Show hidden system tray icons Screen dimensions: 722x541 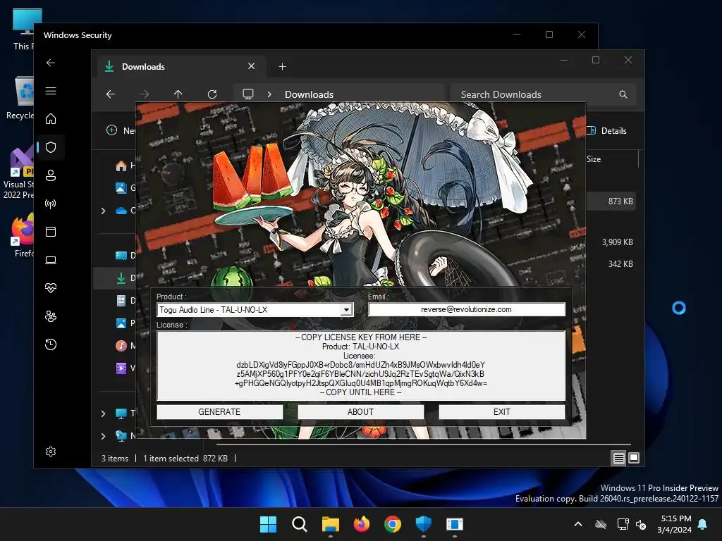click(x=578, y=524)
